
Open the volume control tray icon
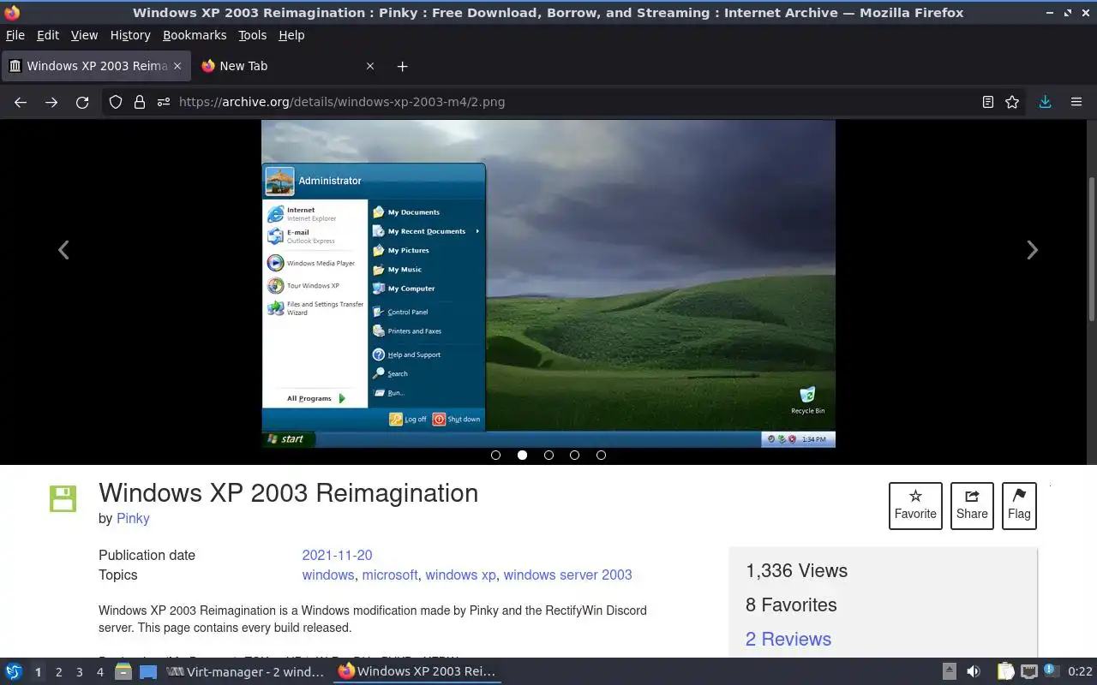(974, 672)
